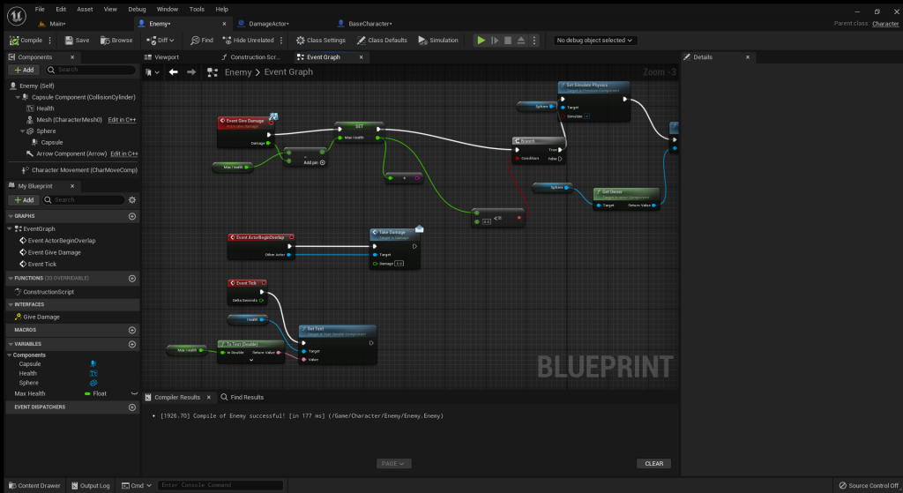
Task: Click the Compile toolbar button
Action: point(26,41)
